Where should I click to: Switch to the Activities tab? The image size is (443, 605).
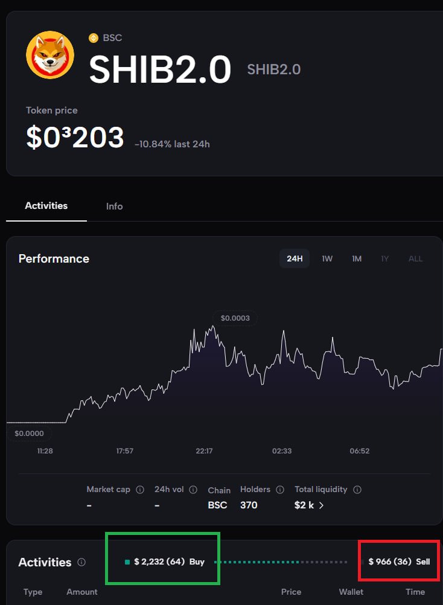tap(46, 206)
